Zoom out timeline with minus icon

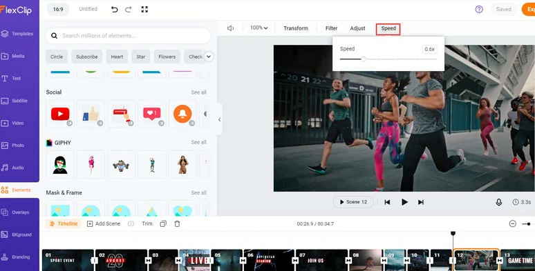pyautogui.click(x=512, y=223)
